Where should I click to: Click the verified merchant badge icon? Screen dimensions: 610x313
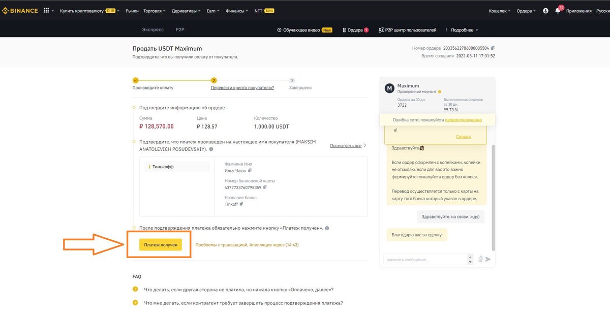tap(439, 92)
